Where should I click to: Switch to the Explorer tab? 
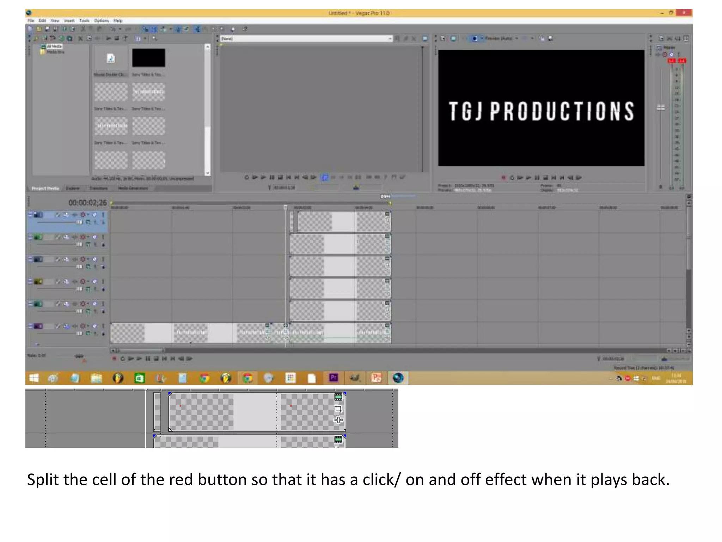coord(73,188)
